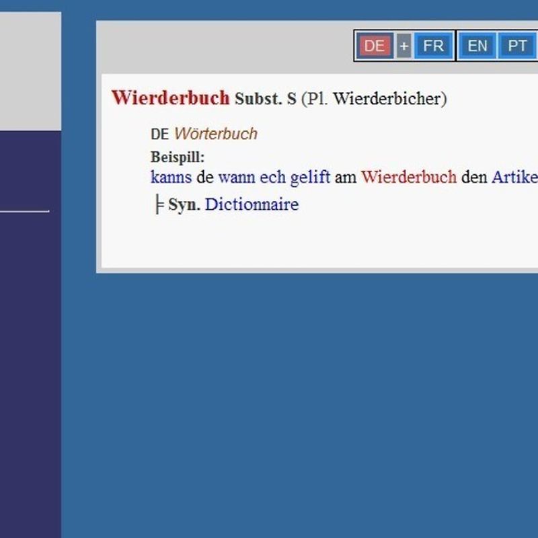Viewport: 538px width, 538px height.
Task: Follow the 'kanns' word link
Action: (x=171, y=177)
